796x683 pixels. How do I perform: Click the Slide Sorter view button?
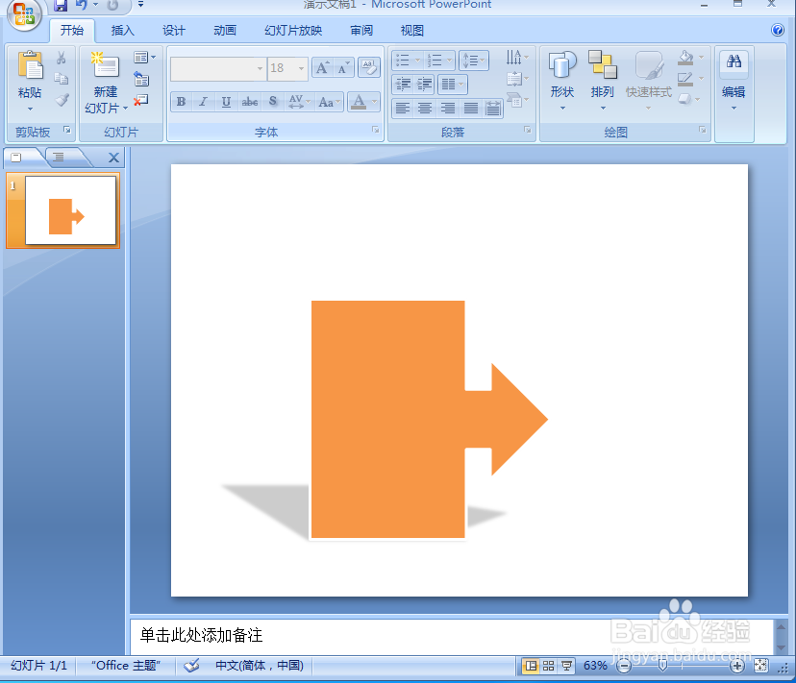click(549, 666)
